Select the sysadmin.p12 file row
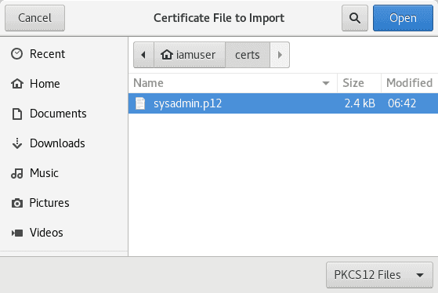Screen dimensions: 438x293 (x=283, y=103)
